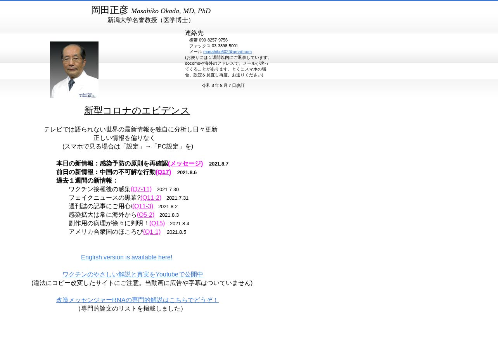Click the date 2021.8.2
The width and height of the screenshot is (498, 347).
(168, 207)
